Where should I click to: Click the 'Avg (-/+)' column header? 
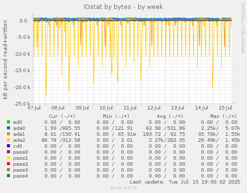pyautogui.click(x=170, y=116)
